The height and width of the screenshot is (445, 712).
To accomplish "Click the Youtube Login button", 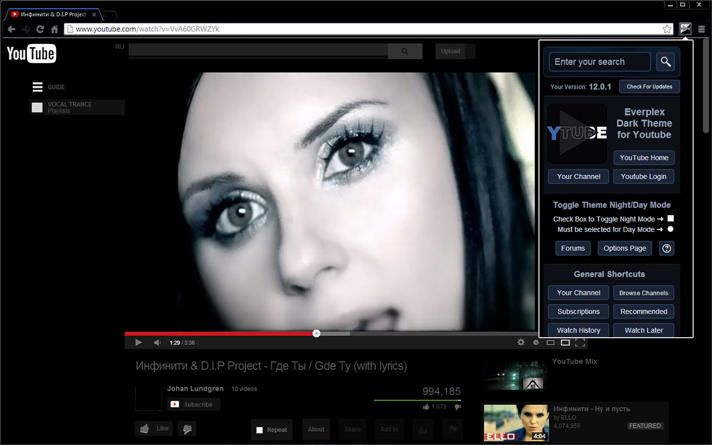I will 644,176.
